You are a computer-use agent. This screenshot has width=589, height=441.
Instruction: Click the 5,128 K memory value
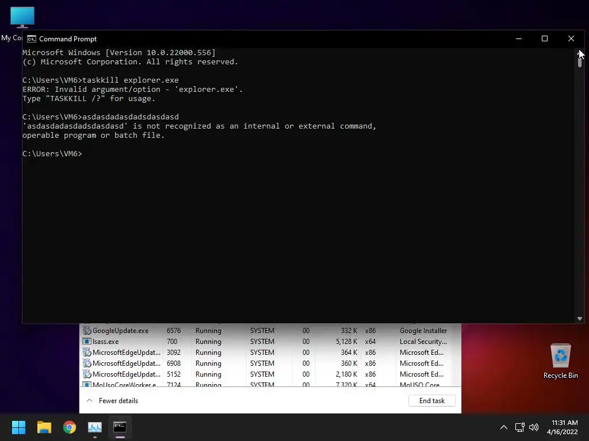[x=346, y=342]
